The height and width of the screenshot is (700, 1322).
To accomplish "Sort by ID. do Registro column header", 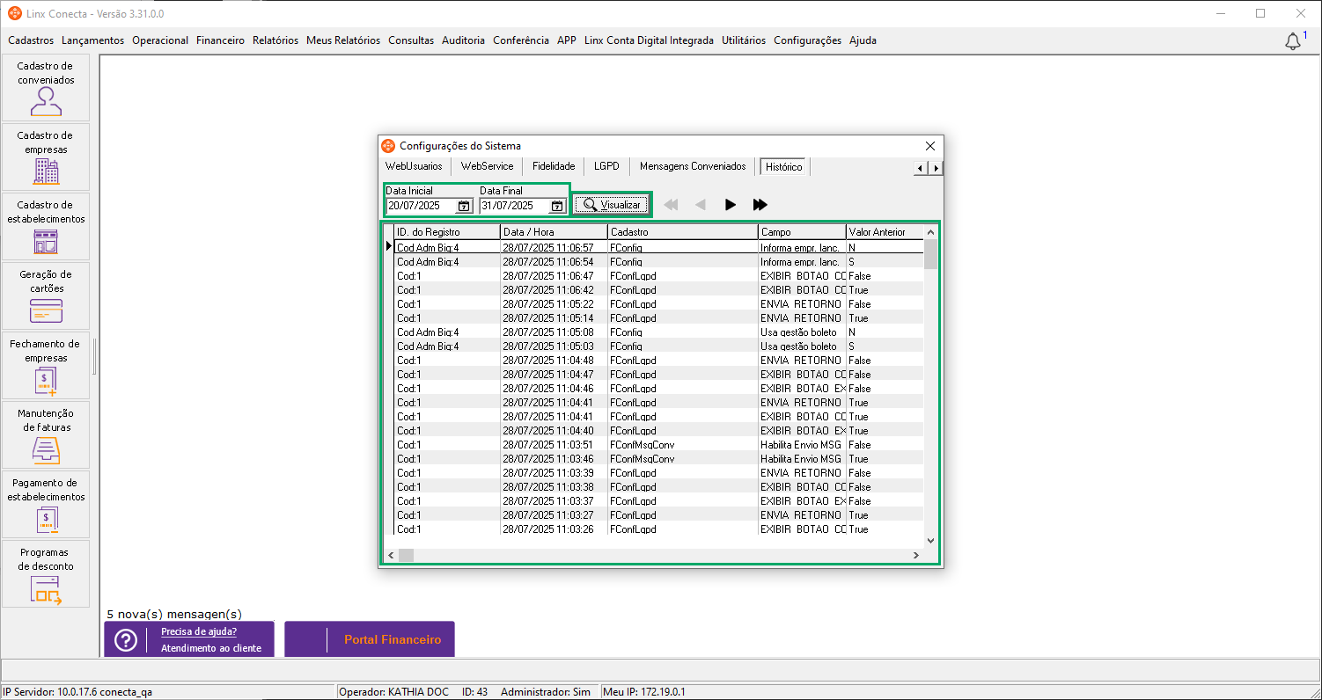I will tap(447, 232).
